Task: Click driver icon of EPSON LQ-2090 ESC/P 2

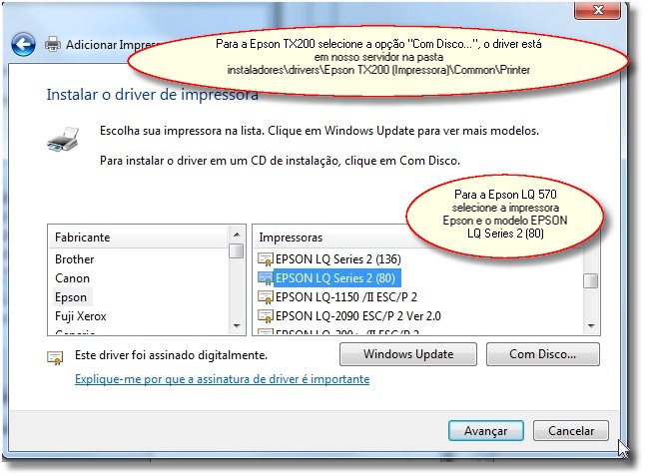Action: click(x=266, y=316)
